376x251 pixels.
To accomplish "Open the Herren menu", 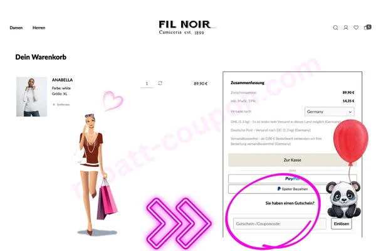I will click(x=39, y=28).
